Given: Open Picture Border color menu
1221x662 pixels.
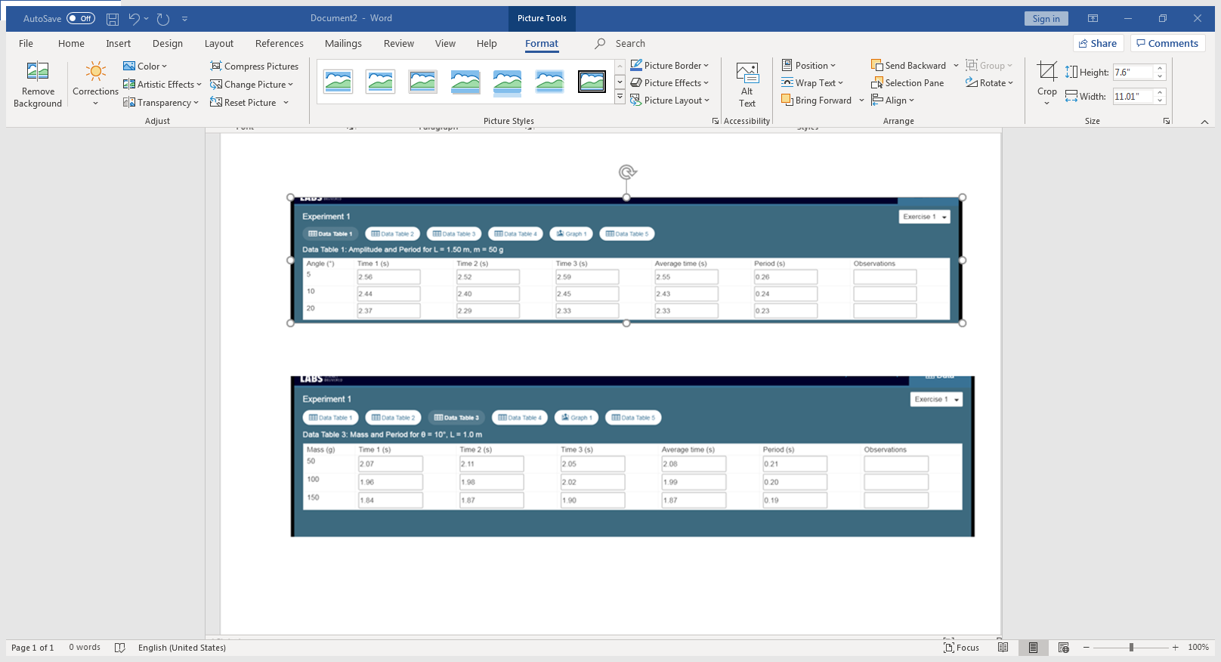Looking at the screenshot, I should [x=669, y=66].
